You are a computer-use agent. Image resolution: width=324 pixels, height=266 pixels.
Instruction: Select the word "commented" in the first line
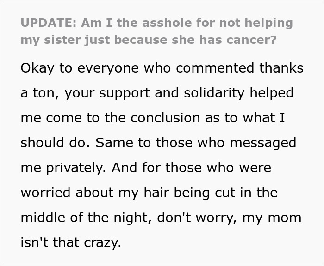pyautogui.click(x=215, y=68)
